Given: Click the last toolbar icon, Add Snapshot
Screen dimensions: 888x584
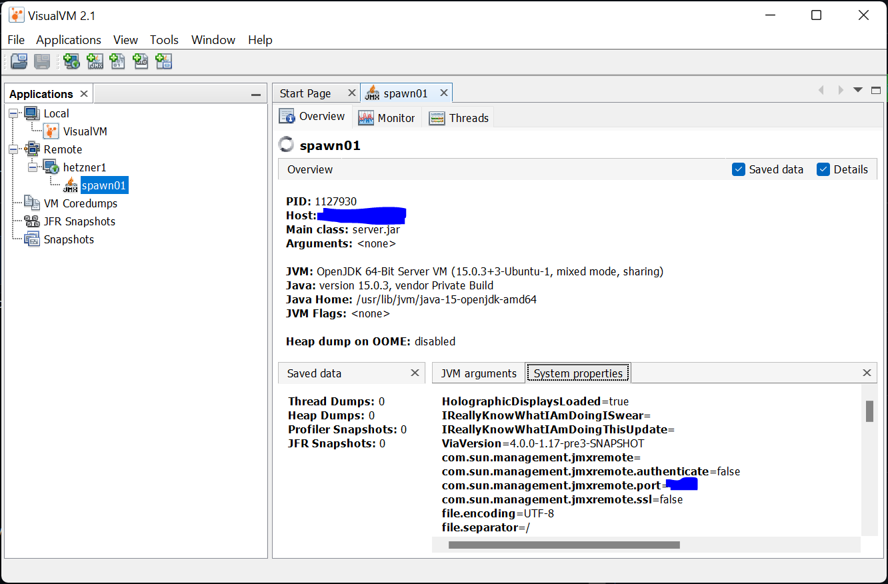Looking at the screenshot, I should [x=163, y=62].
